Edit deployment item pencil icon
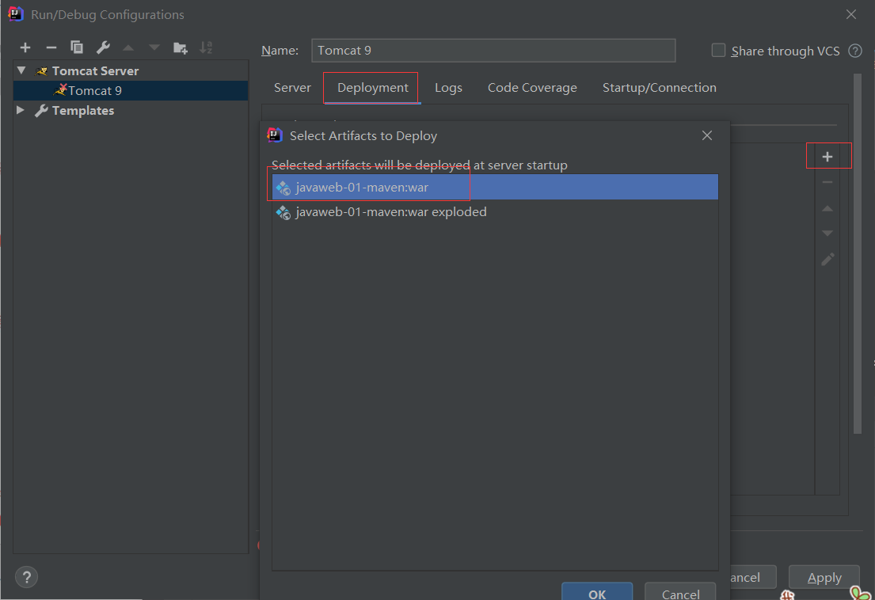Image resolution: width=875 pixels, height=600 pixels. (x=827, y=260)
